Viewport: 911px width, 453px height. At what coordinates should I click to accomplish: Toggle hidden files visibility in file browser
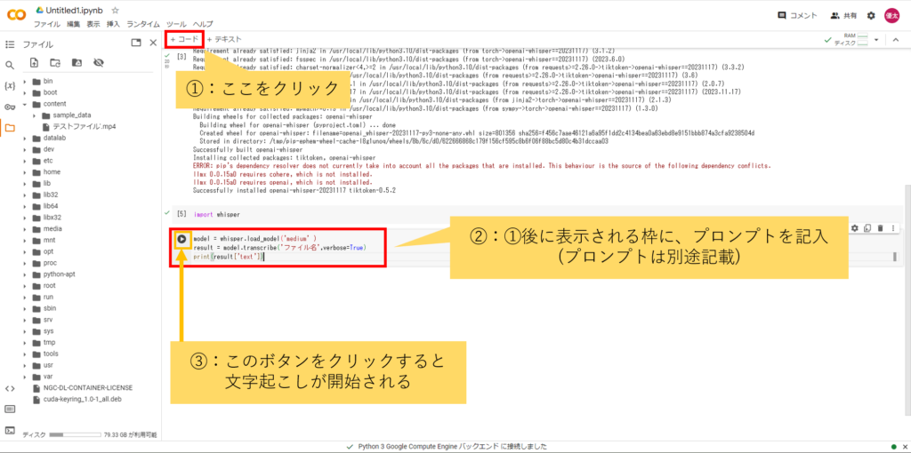(x=98, y=63)
